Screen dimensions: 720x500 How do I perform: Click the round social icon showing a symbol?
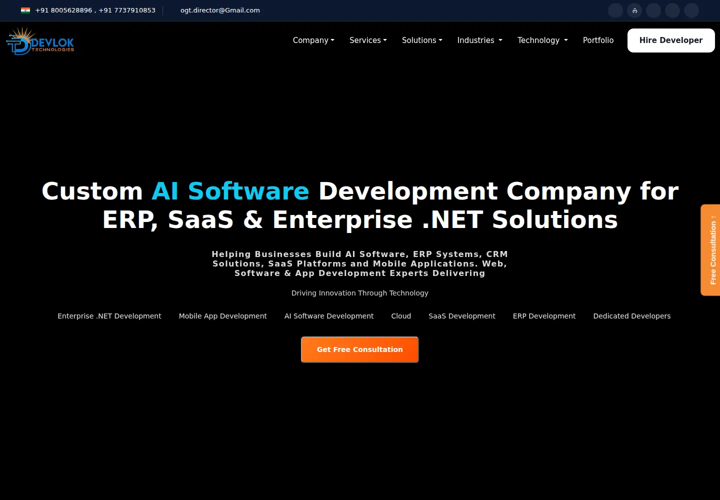634,10
